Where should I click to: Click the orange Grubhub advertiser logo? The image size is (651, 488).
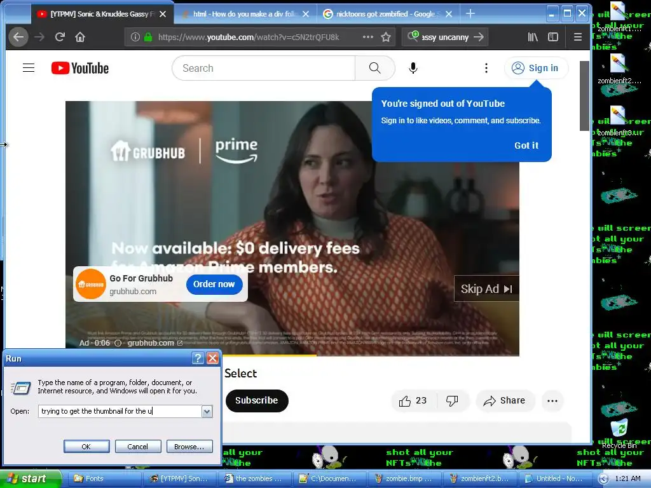click(x=91, y=284)
